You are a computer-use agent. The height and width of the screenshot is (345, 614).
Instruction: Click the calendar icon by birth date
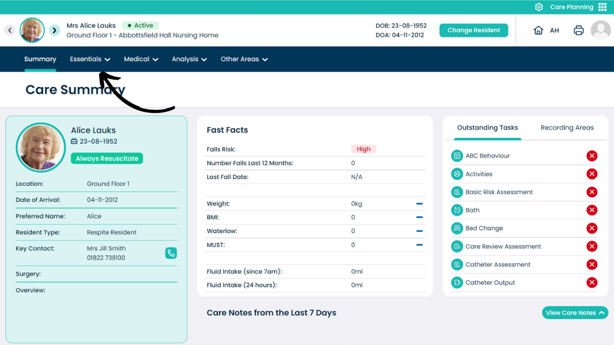point(74,141)
